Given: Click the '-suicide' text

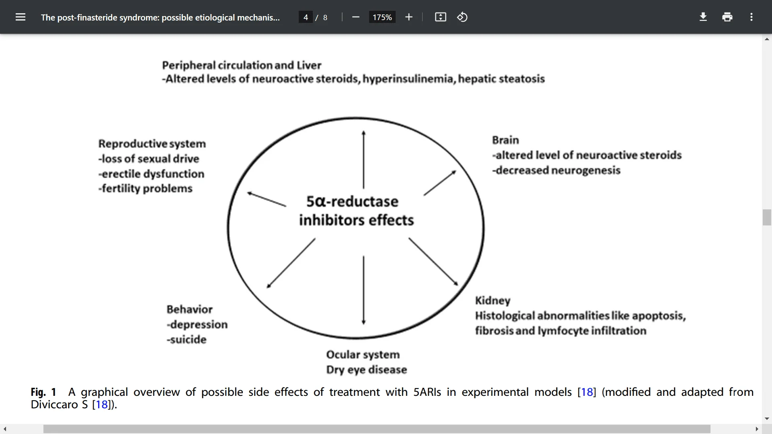Looking at the screenshot, I should click(x=187, y=340).
